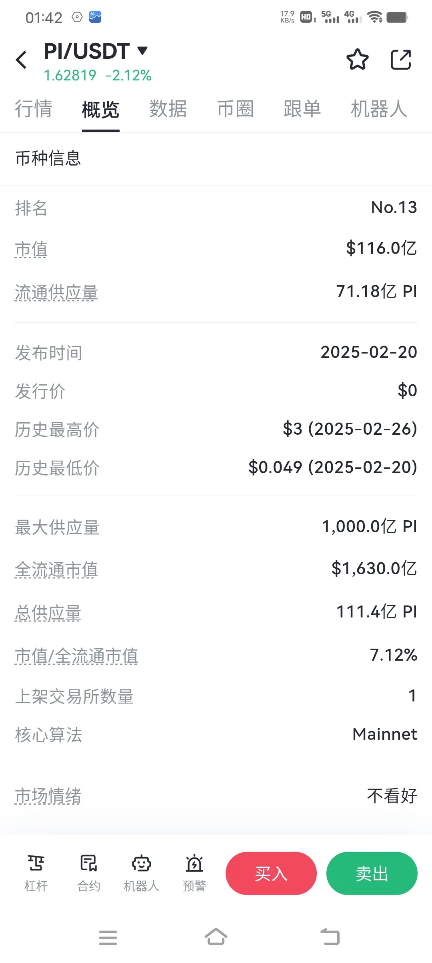Viewport: 432px width, 963px height.
Task: Tap the Android home navigation icon
Action: point(216,937)
